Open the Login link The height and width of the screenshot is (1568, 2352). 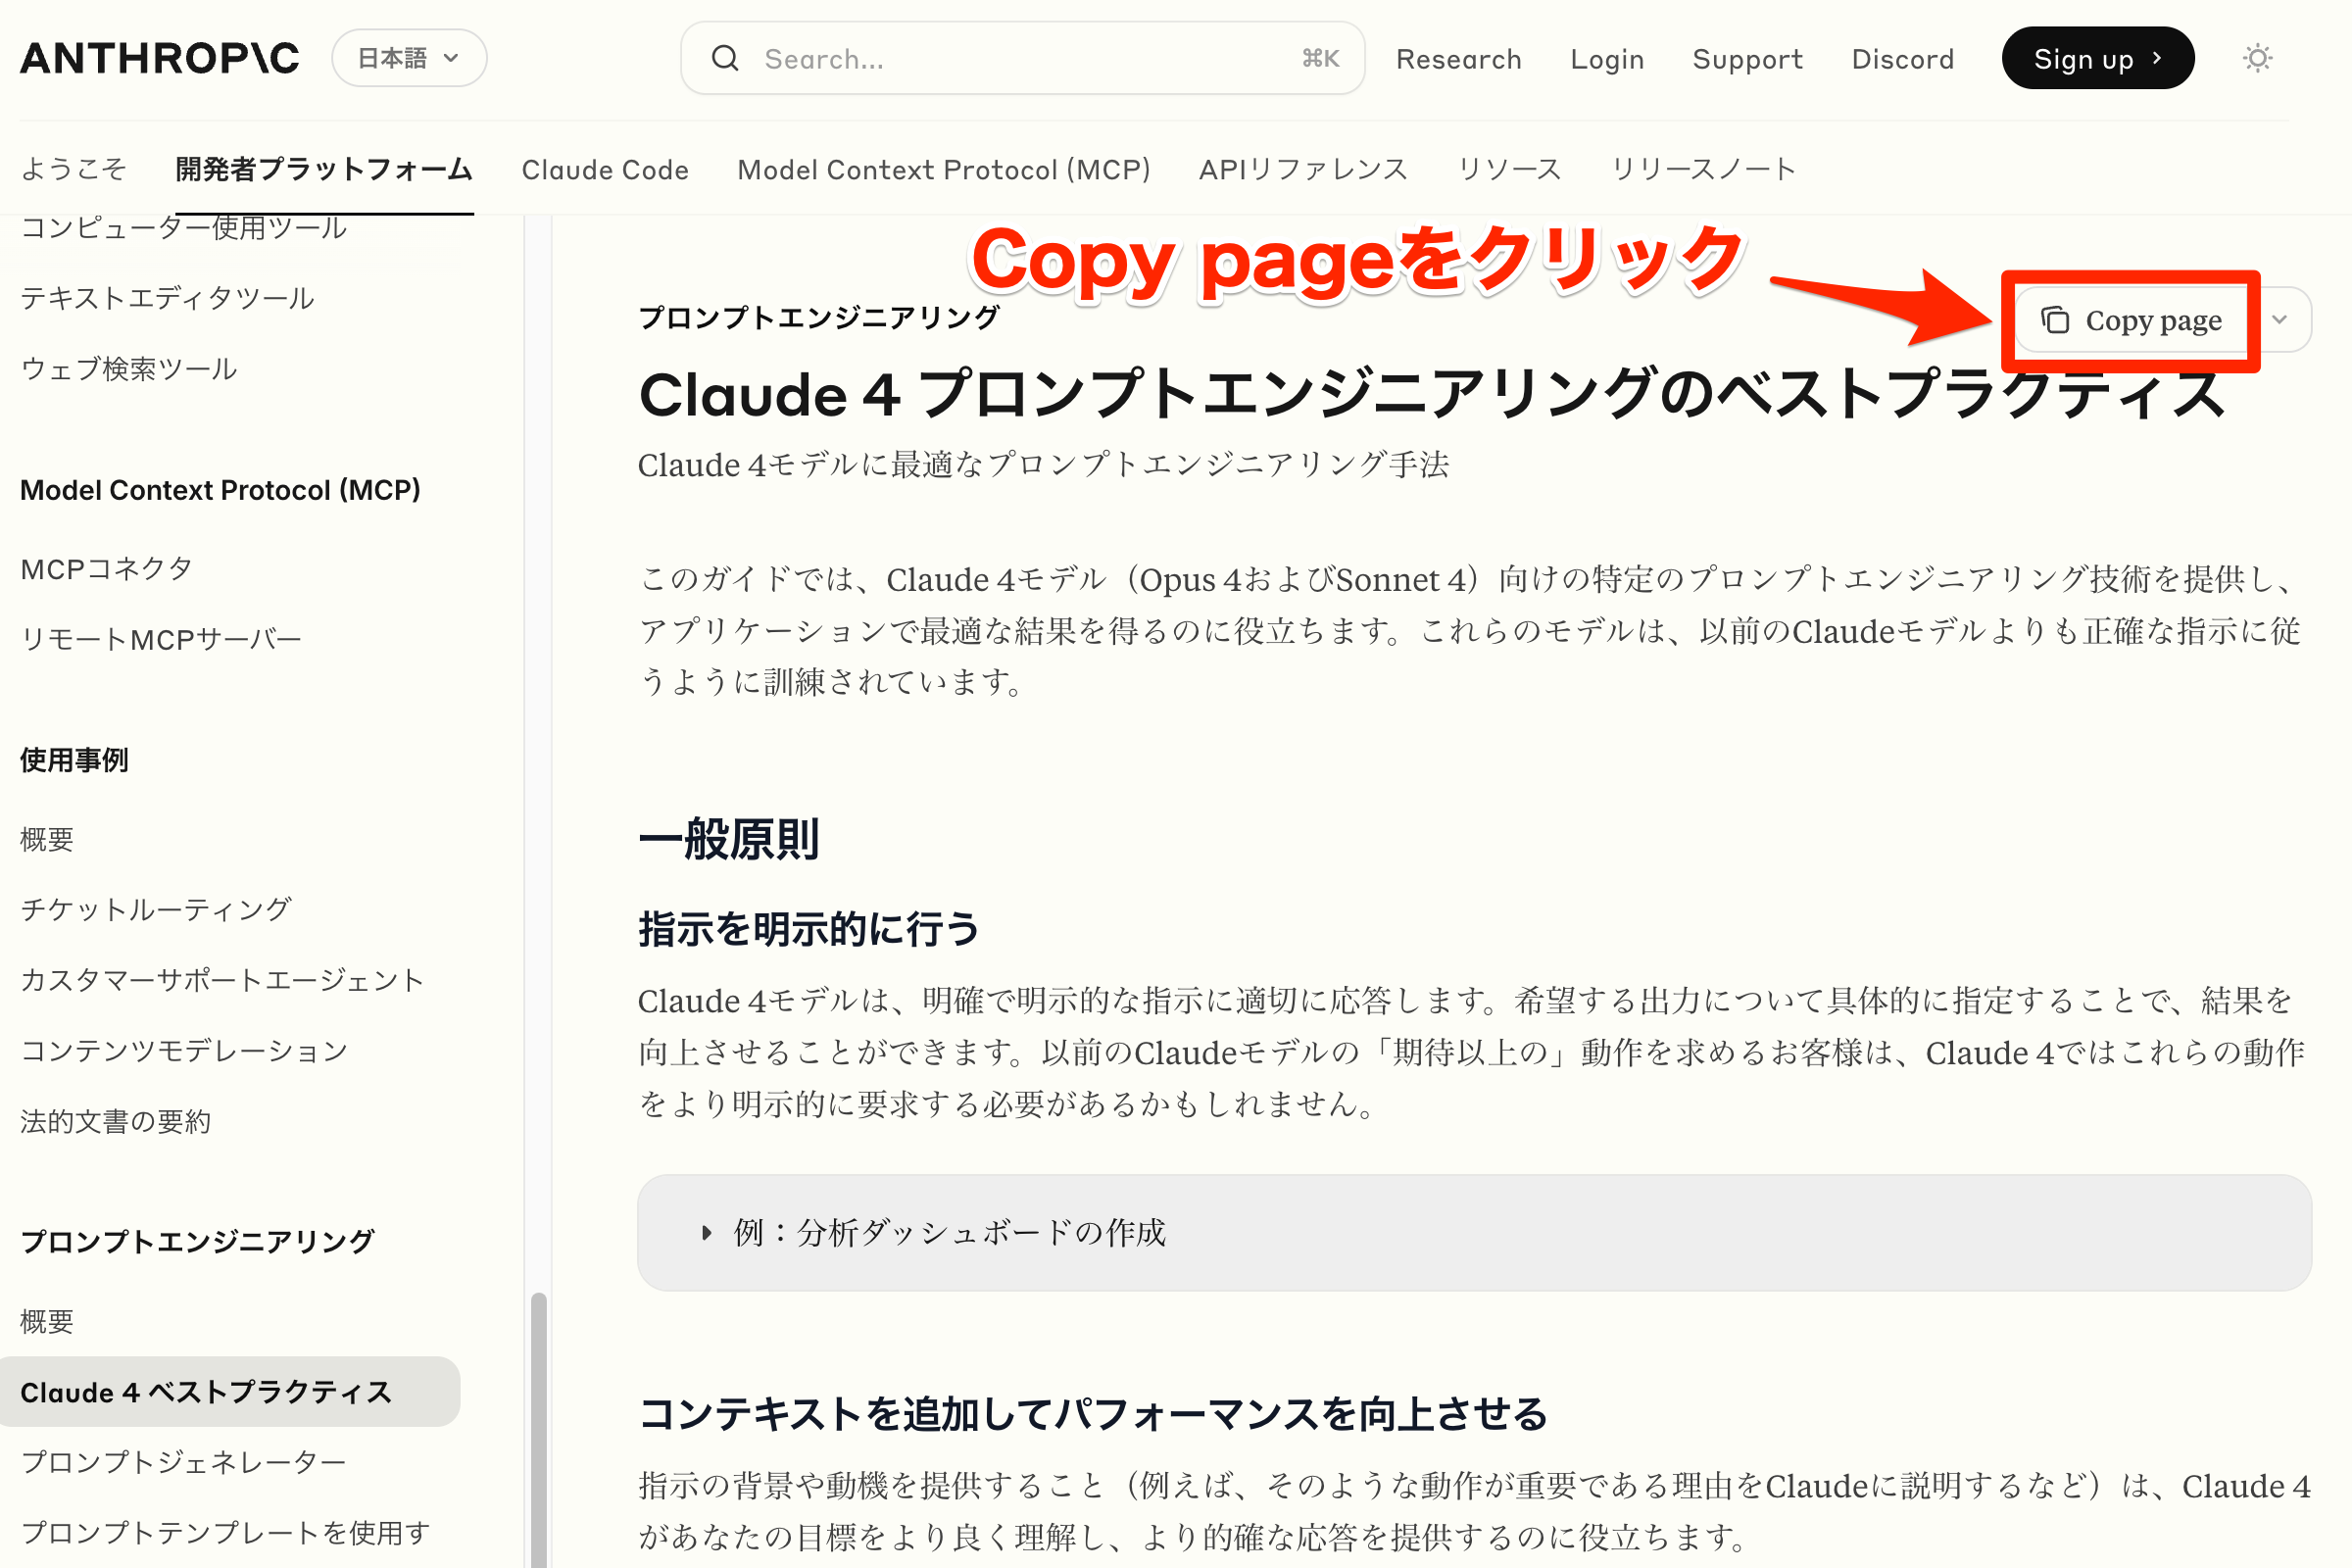coord(1607,59)
